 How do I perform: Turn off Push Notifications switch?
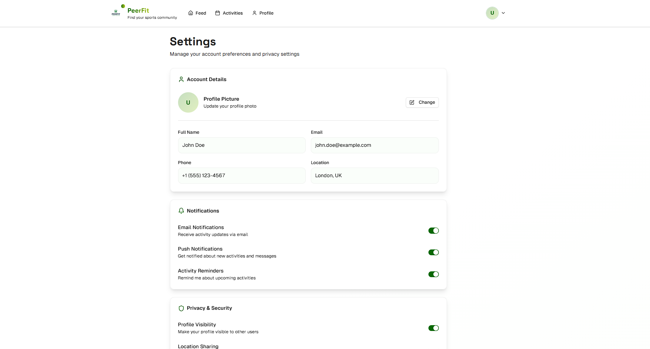[433, 253]
